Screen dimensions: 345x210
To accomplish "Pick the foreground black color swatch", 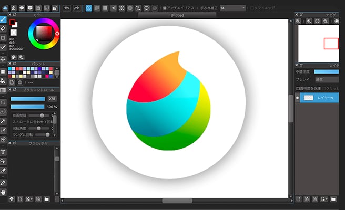I will (12, 22).
